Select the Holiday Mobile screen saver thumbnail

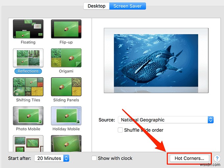pos(66,116)
